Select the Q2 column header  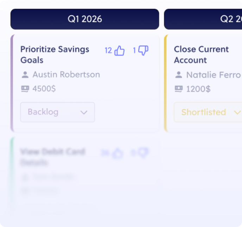pos(203,19)
